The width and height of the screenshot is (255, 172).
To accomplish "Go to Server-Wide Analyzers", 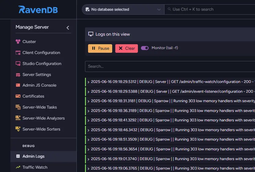I will pos(43,118).
